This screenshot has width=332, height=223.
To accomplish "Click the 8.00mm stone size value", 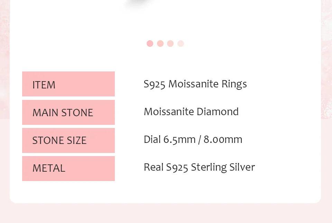I will pos(223,140).
